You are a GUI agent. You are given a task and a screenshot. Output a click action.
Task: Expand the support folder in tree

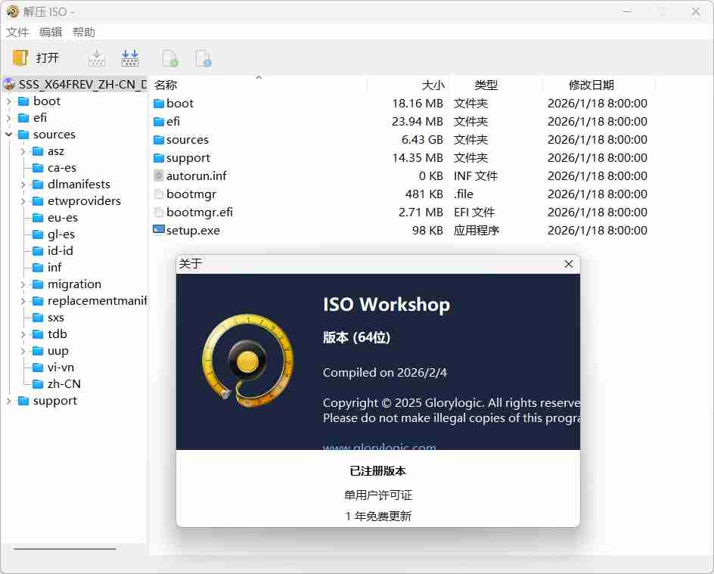[9, 401]
